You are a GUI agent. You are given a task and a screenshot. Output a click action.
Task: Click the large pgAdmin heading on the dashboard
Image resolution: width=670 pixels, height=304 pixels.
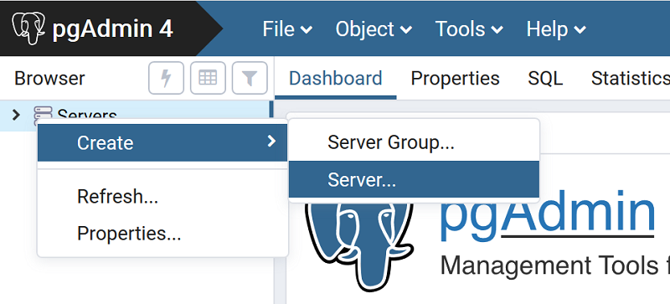coord(548,215)
